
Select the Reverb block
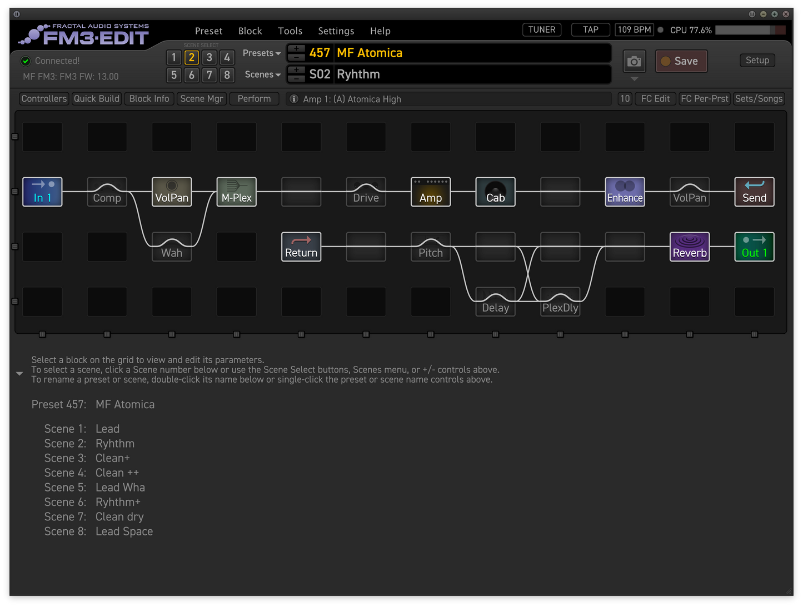tap(690, 247)
